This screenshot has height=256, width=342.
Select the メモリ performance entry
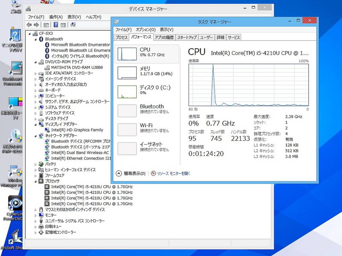[x=147, y=73]
